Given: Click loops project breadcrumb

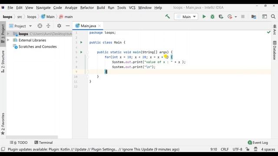Looking at the screenshot, I should pos(7,17).
